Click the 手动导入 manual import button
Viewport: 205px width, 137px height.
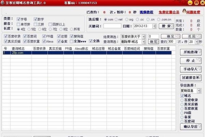[191, 69]
